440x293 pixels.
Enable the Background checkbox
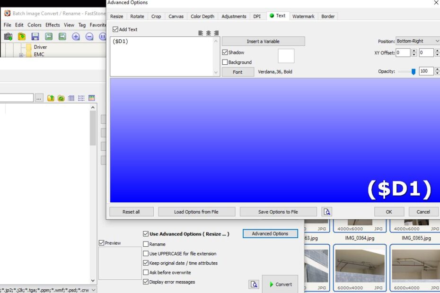225,62
